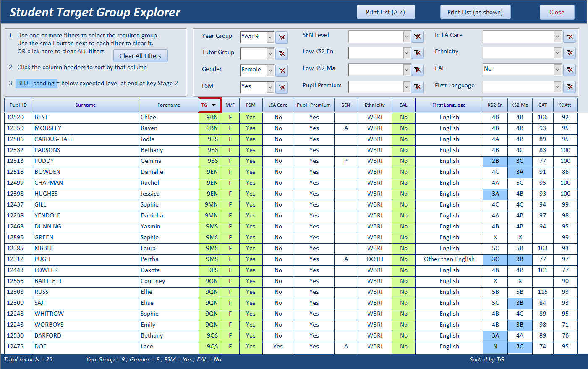Click the 'Sorted by TG' status text
Screen dimensions: 588x369
coord(487,359)
